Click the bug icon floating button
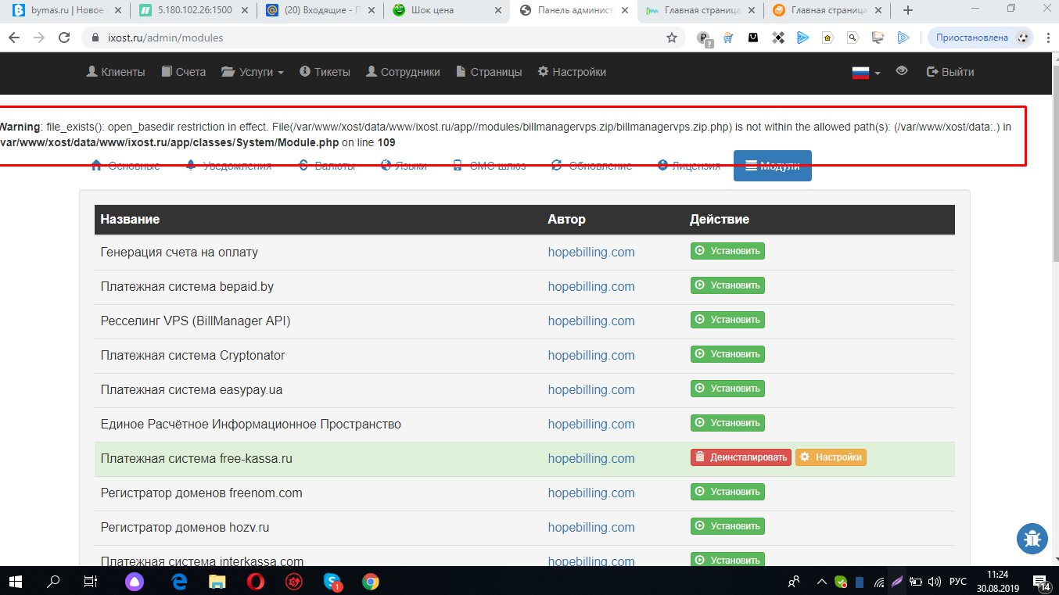 (x=1032, y=538)
